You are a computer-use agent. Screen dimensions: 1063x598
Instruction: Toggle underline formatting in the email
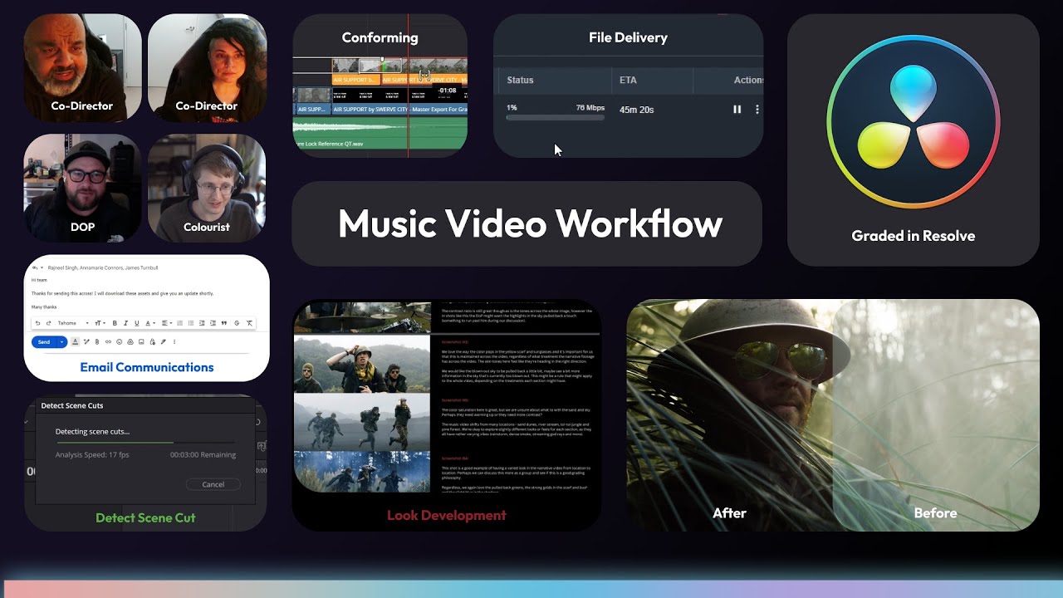(136, 323)
